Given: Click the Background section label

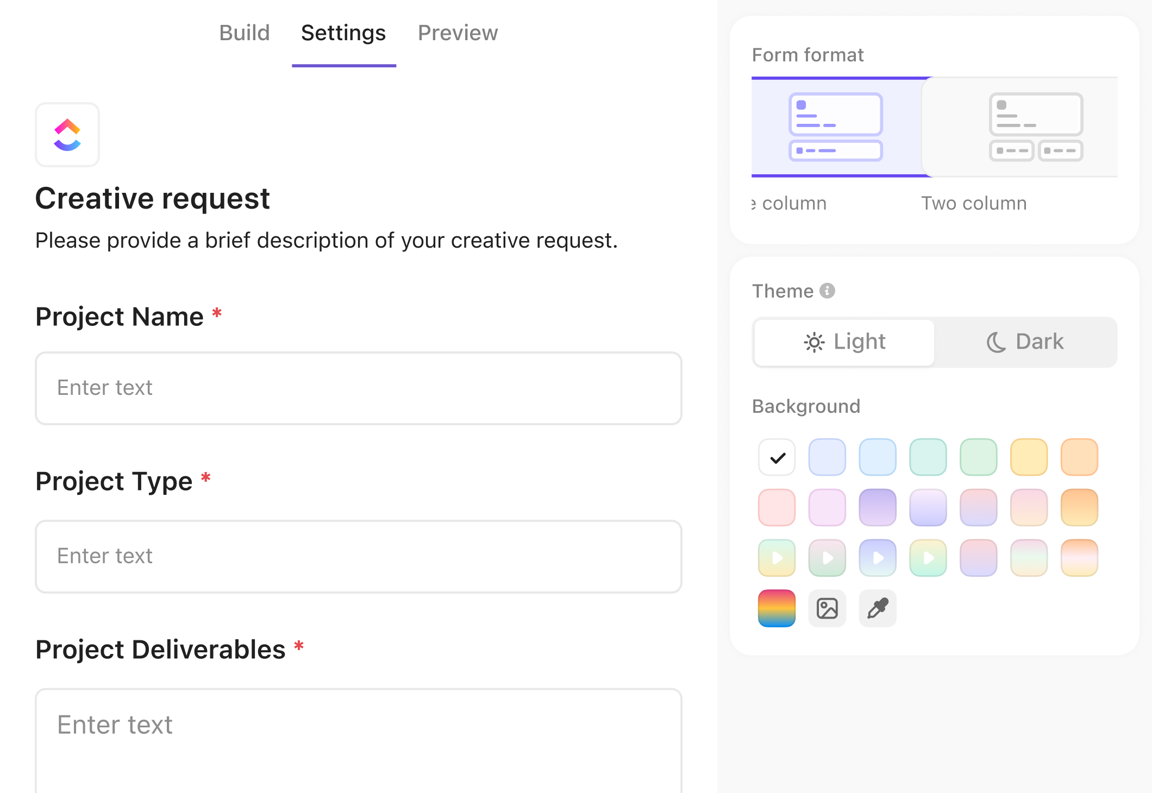Looking at the screenshot, I should (806, 406).
